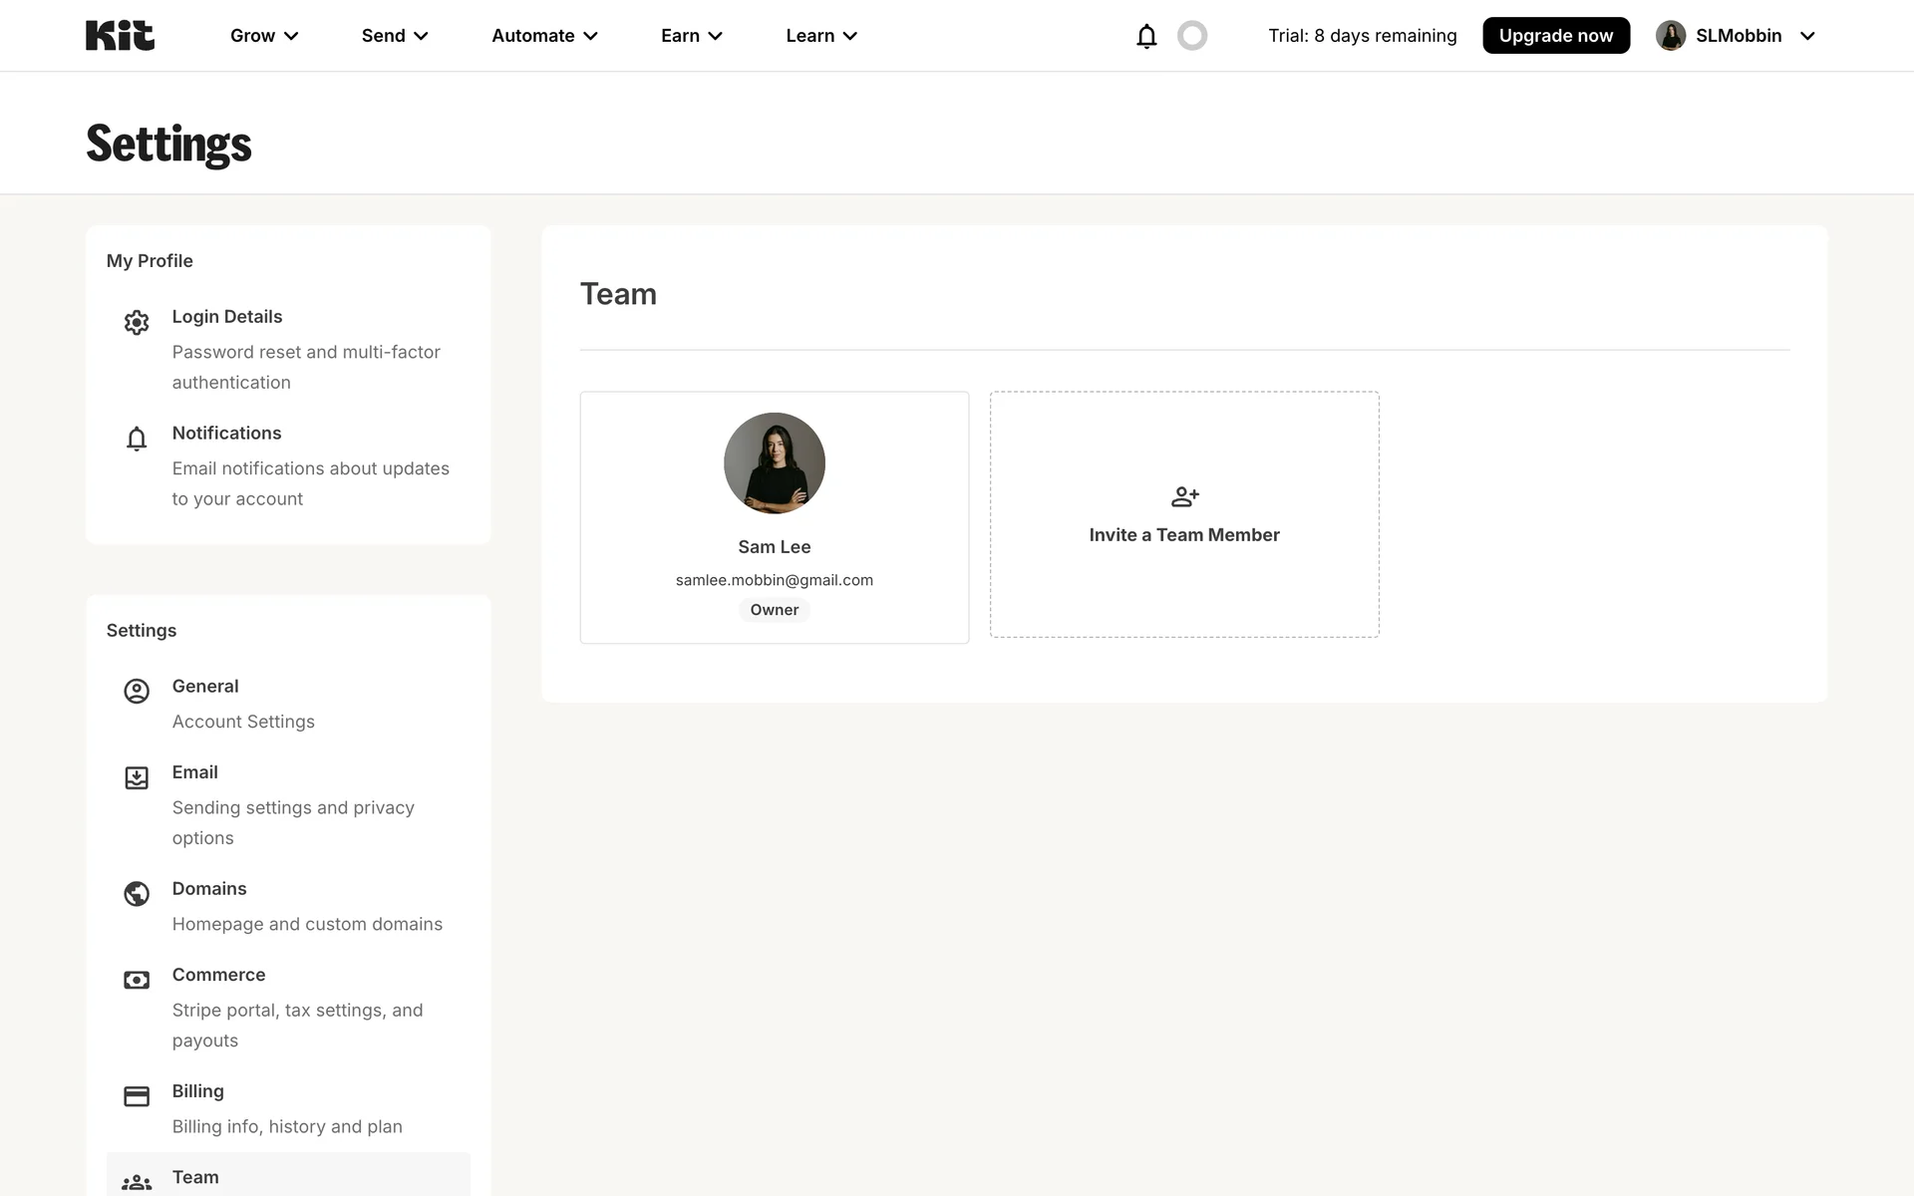Viewport: 1914px width, 1196px height.
Task: Expand the Grow dropdown menu
Action: click(x=264, y=36)
